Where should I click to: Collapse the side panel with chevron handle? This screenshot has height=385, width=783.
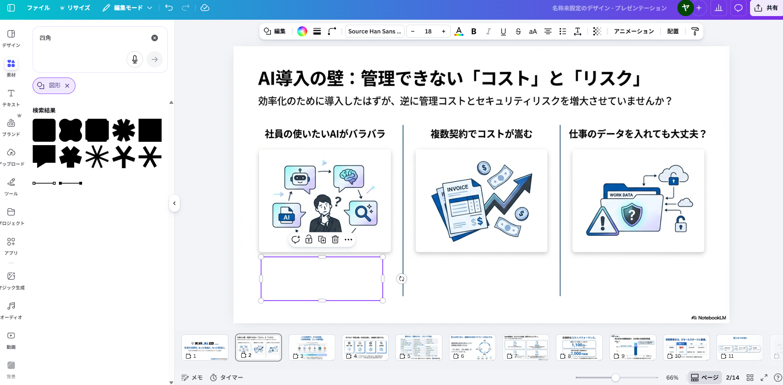(174, 203)
